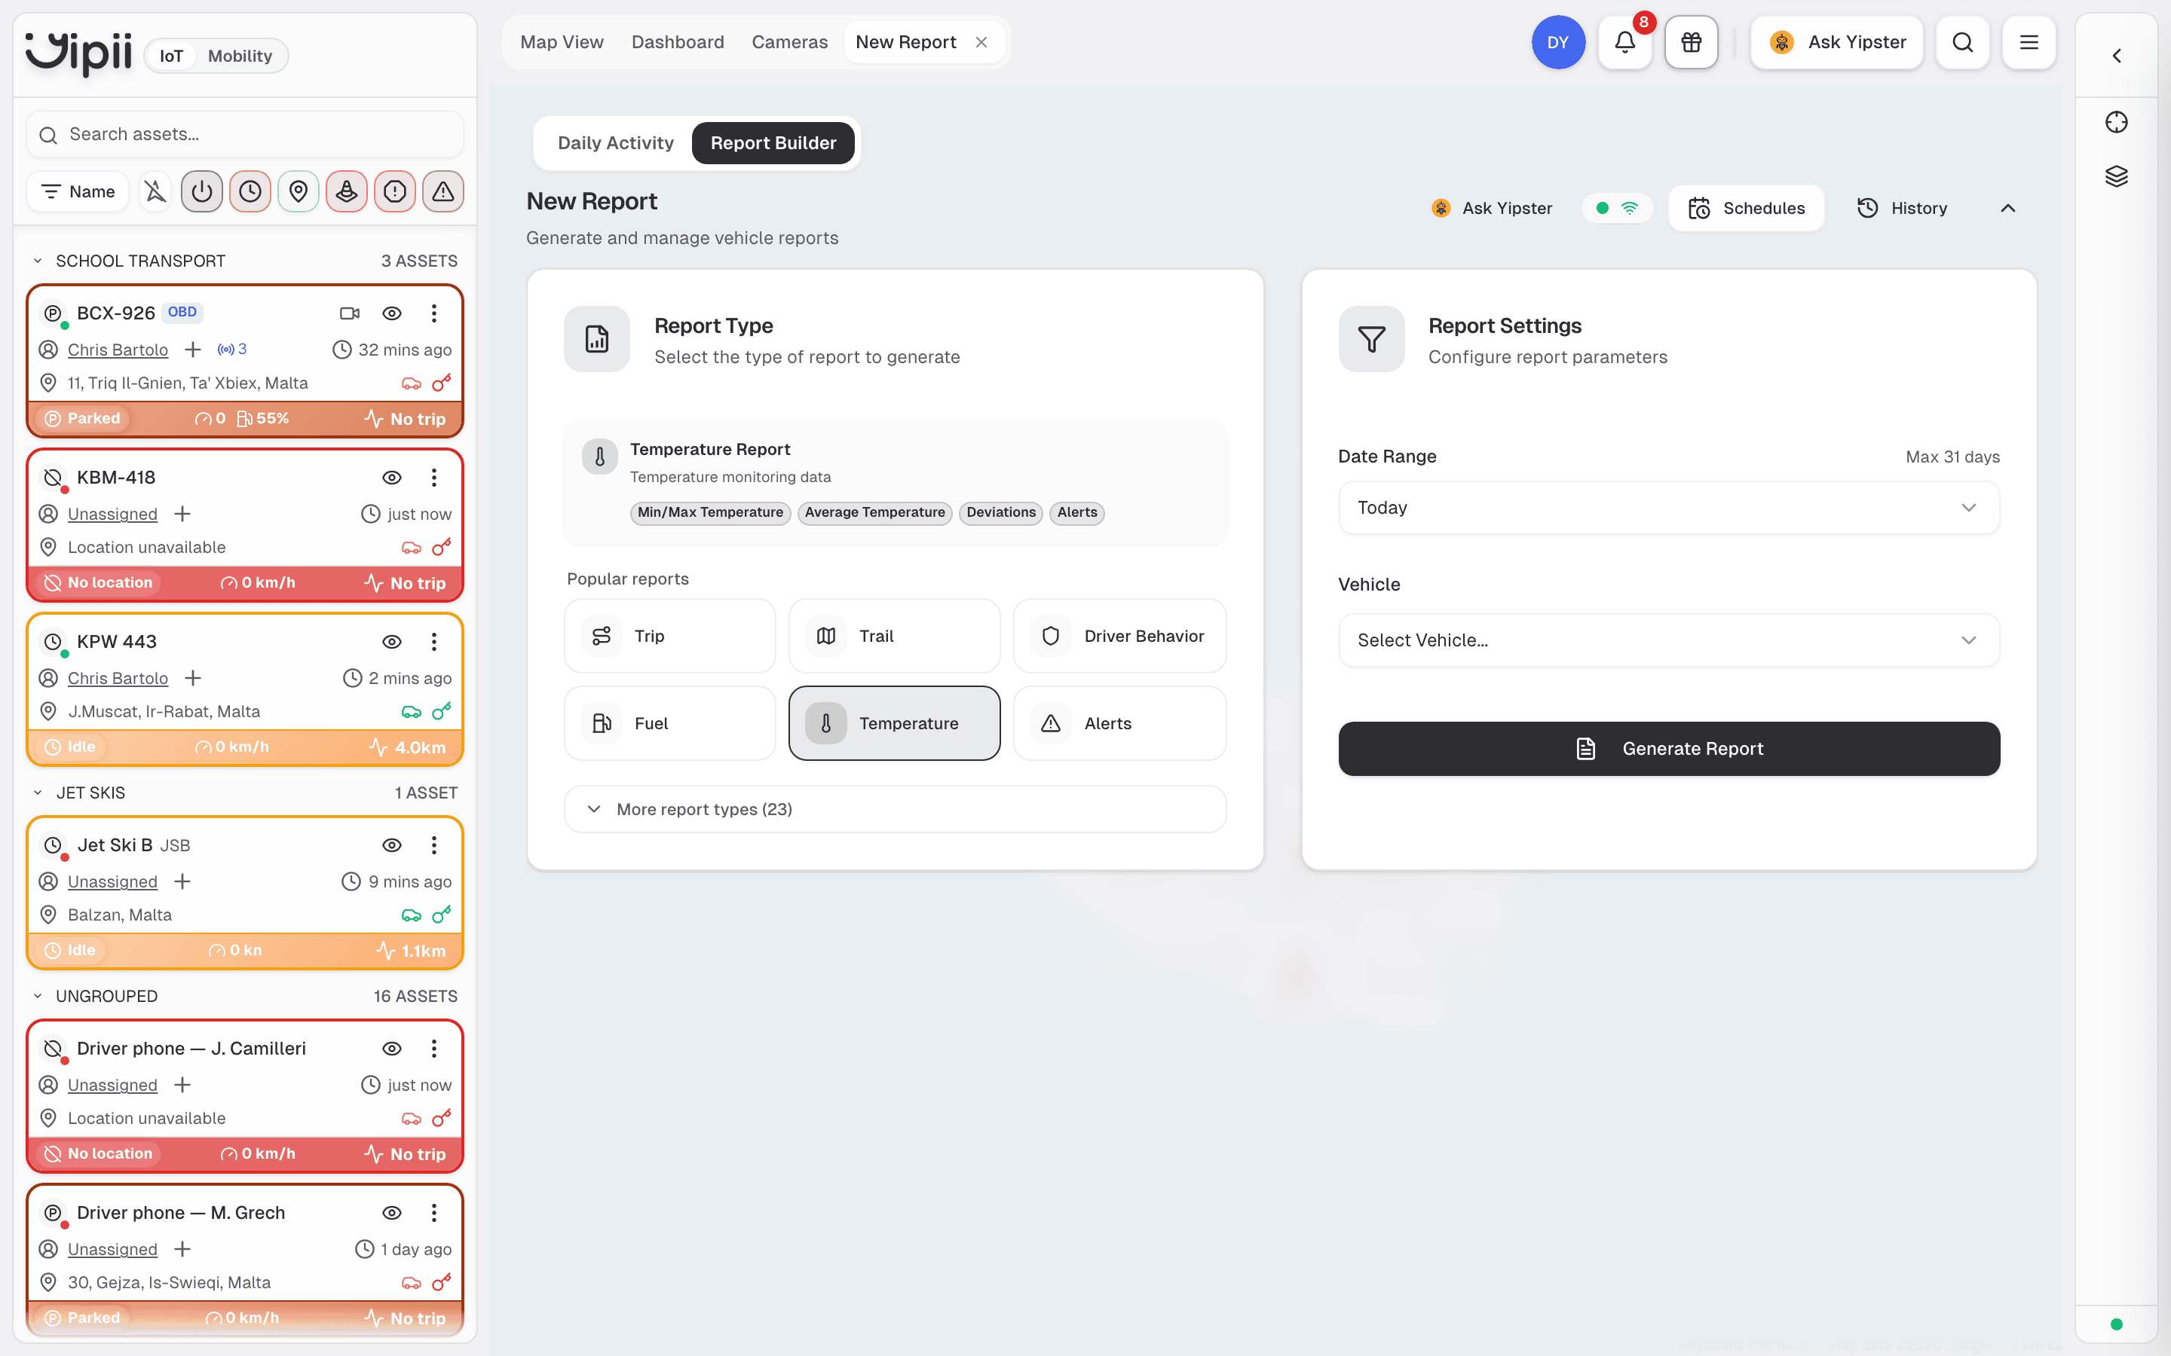Open the Select Vehicle dropdown
The height and width of the screenshot is (1356, 2171).
point(1669,640)
